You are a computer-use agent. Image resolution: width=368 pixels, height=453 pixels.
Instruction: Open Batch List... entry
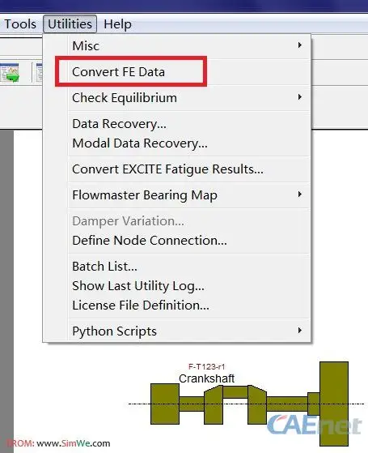(x=104, y=267)
